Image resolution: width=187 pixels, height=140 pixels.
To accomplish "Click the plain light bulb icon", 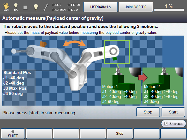I will 36,6.
